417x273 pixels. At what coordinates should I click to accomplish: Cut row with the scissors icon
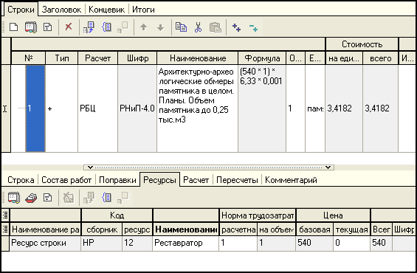coord(198,27)
